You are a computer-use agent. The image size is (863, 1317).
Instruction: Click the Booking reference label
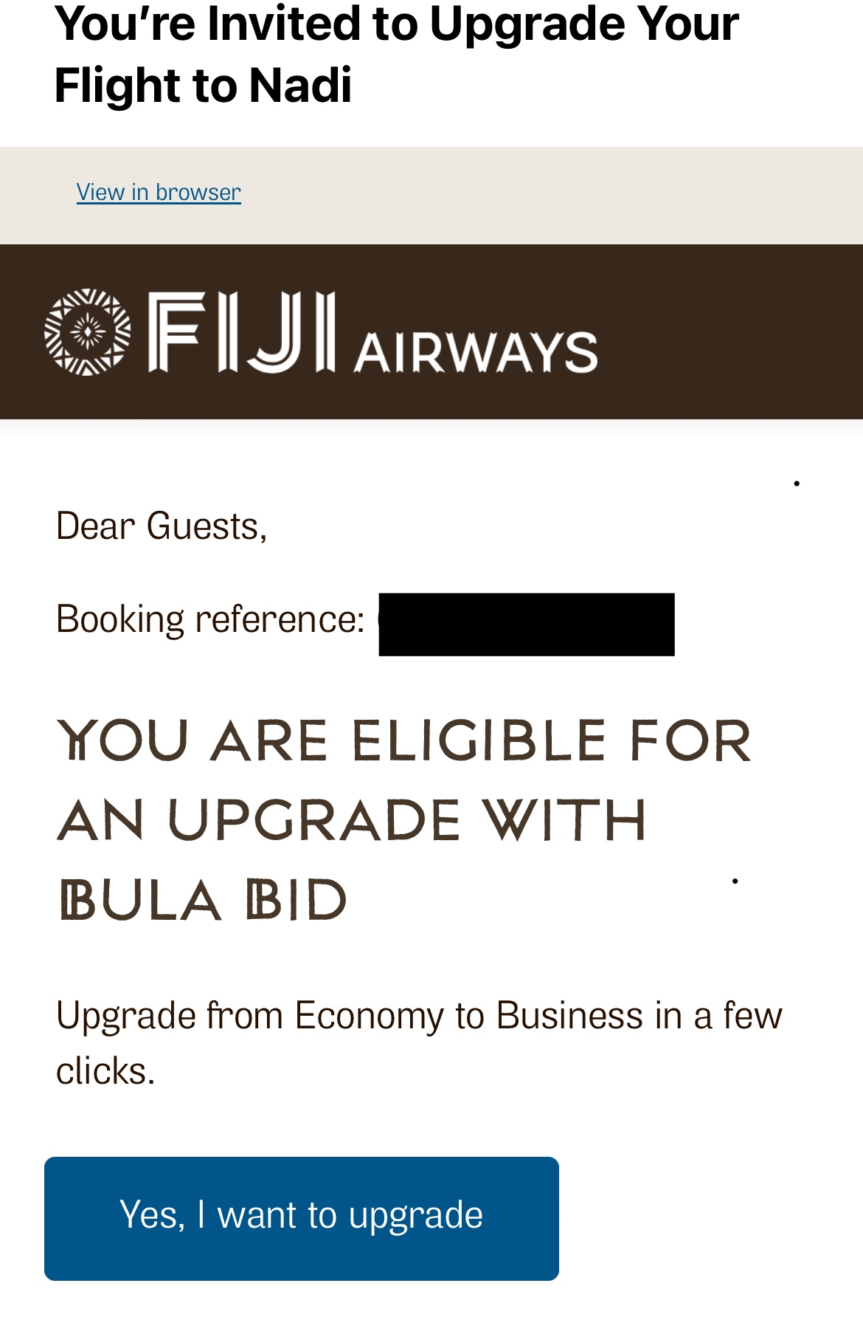pos(210,619)
